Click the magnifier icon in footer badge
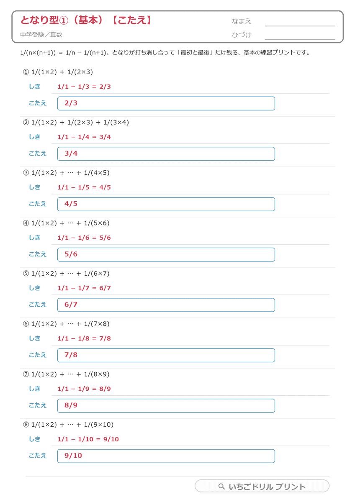This screenshot has width=355, height=502. pos(222,487)
